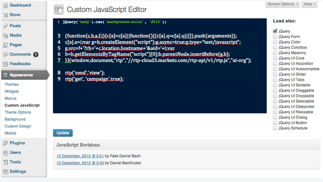Open the Tools wrench icon
The image size is (323, 182).
pyautogui.click(x=6, y=162)
